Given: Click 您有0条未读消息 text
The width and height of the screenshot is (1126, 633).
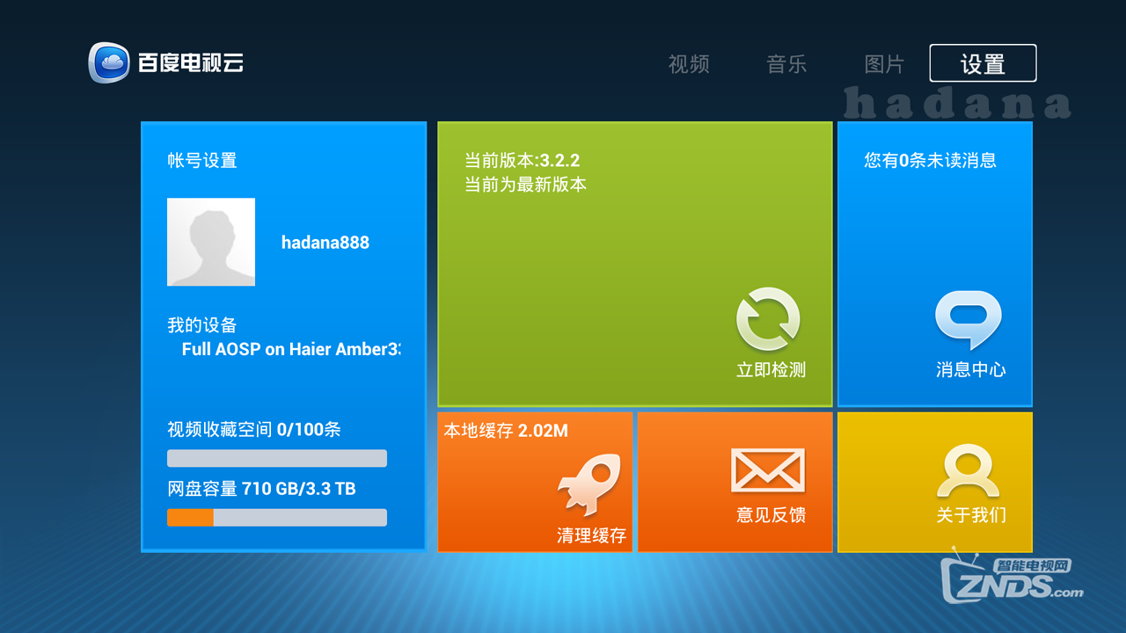Looking at the screenshot, I should pos(930,161).
